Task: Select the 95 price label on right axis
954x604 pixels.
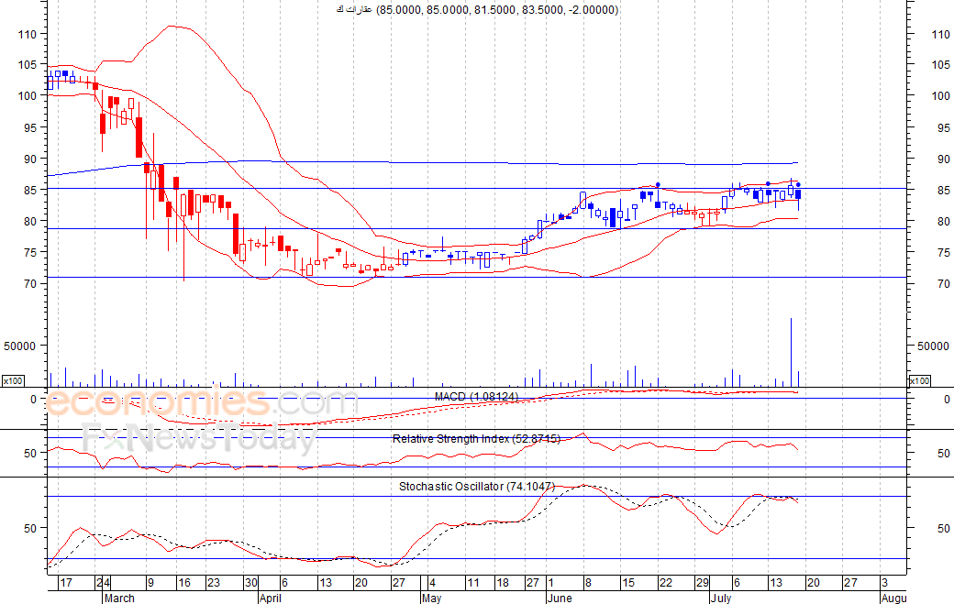Action: click(944, 127)
